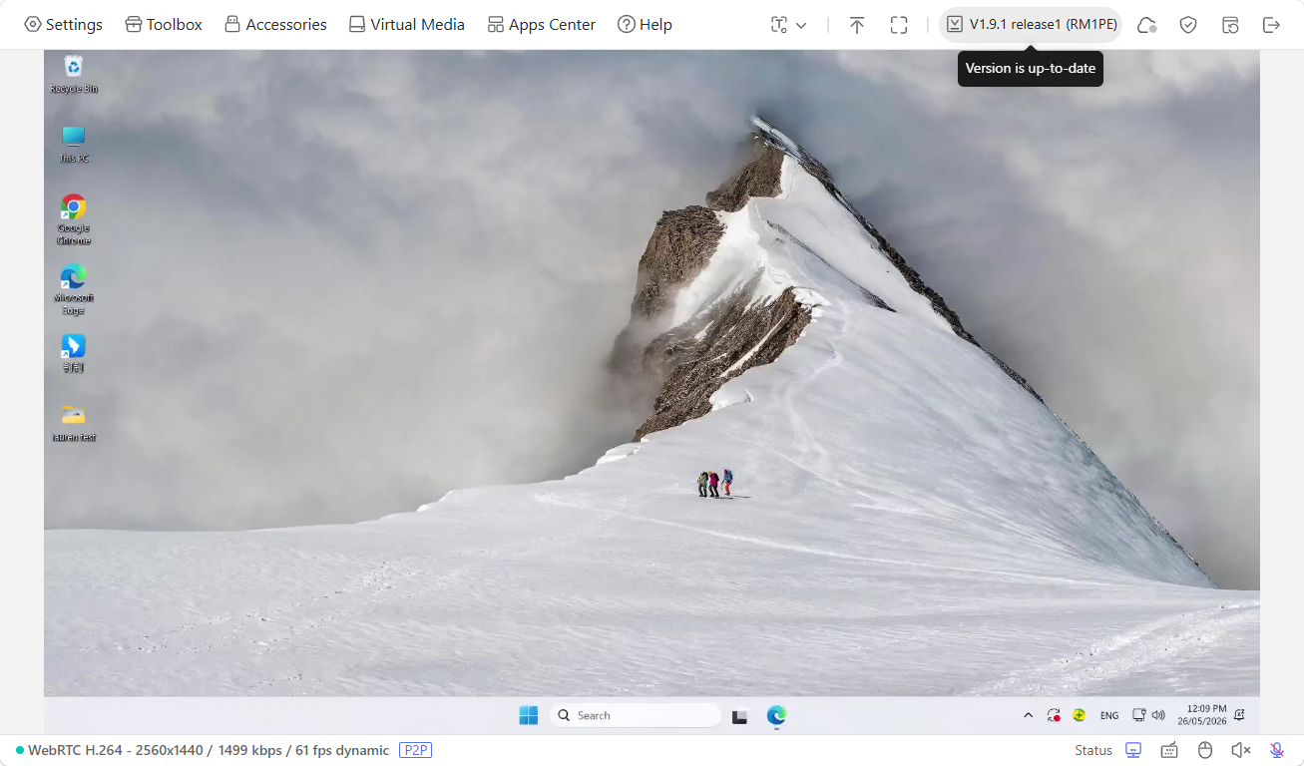Click the network tray icon
1304x766 pixels.
1138,715
